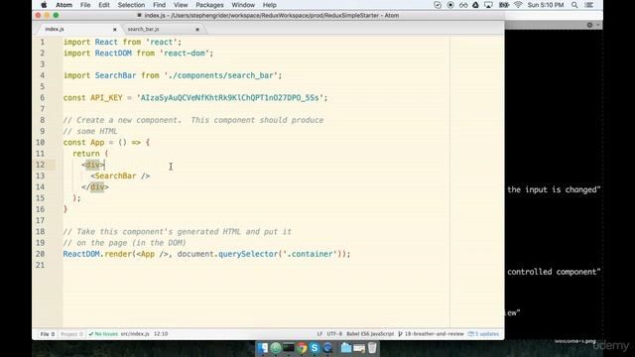Click line number 20 in the gutter
The image size is (635, 357).
coord(40,254)
